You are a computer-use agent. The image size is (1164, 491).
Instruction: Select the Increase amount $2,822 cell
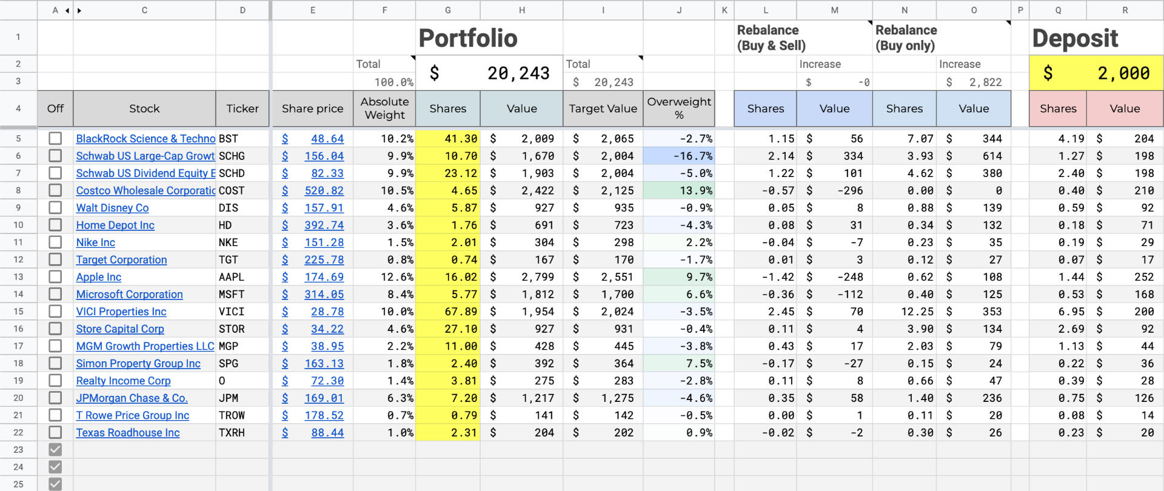(x=974, y=82)
